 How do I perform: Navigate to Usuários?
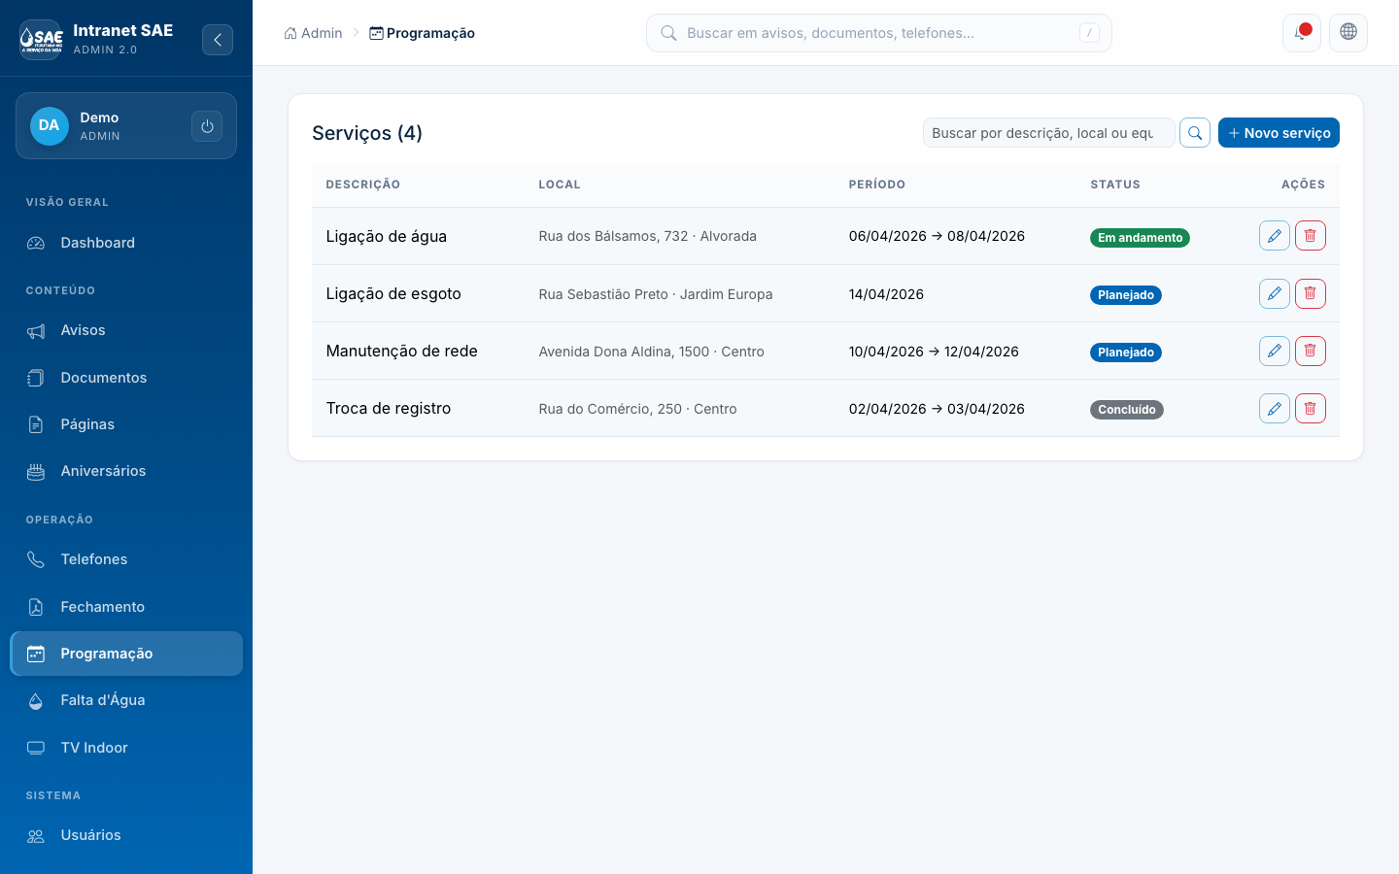click(126, 835)
